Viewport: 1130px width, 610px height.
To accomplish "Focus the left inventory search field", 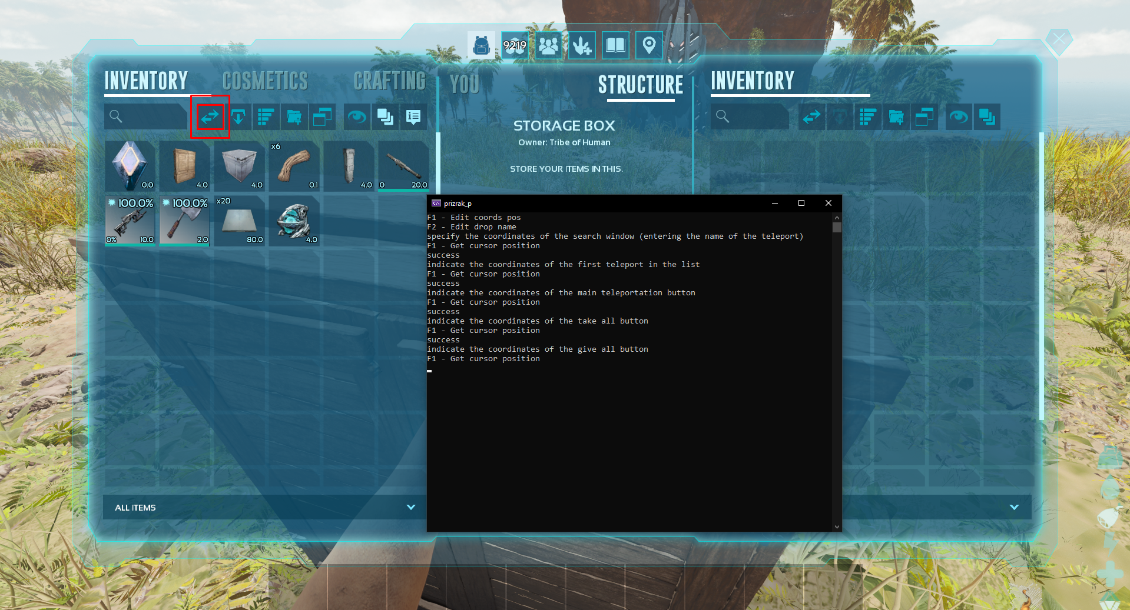I will [x=146, y=116].
